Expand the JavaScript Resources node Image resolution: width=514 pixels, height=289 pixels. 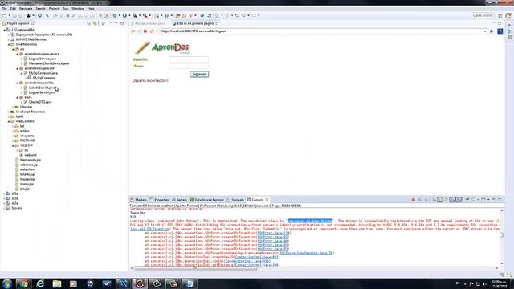click(x=9, y=112)
